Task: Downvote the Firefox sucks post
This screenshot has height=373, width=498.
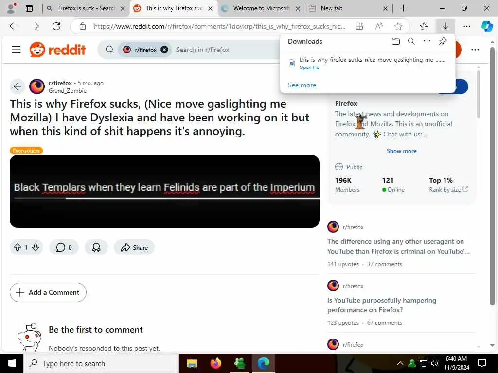Action: (36, 247)
